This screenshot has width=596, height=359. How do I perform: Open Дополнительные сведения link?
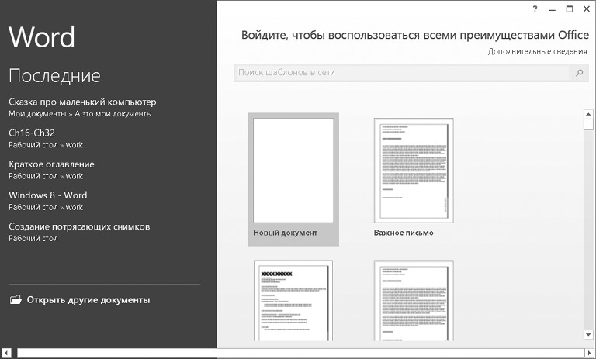coord(537,51)
